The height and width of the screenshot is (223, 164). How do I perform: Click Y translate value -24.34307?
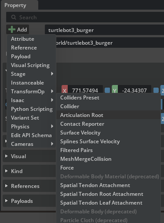135,91
